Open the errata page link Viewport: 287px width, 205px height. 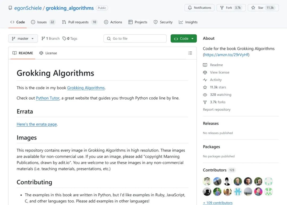[37, 124]
